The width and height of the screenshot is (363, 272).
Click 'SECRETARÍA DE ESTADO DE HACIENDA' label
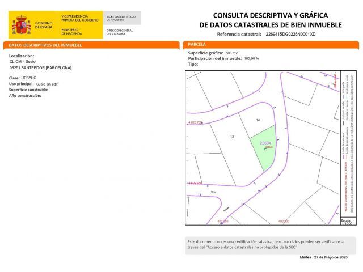coord(121,18)
